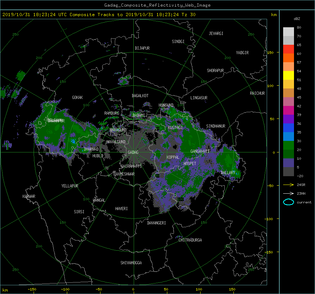This screenshot has height=294, width=315.
Task: Click the KOPPAL city label
Action: point(173,157)
